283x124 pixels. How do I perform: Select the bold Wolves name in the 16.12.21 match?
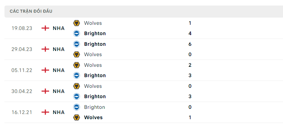[x=93, y=117]
